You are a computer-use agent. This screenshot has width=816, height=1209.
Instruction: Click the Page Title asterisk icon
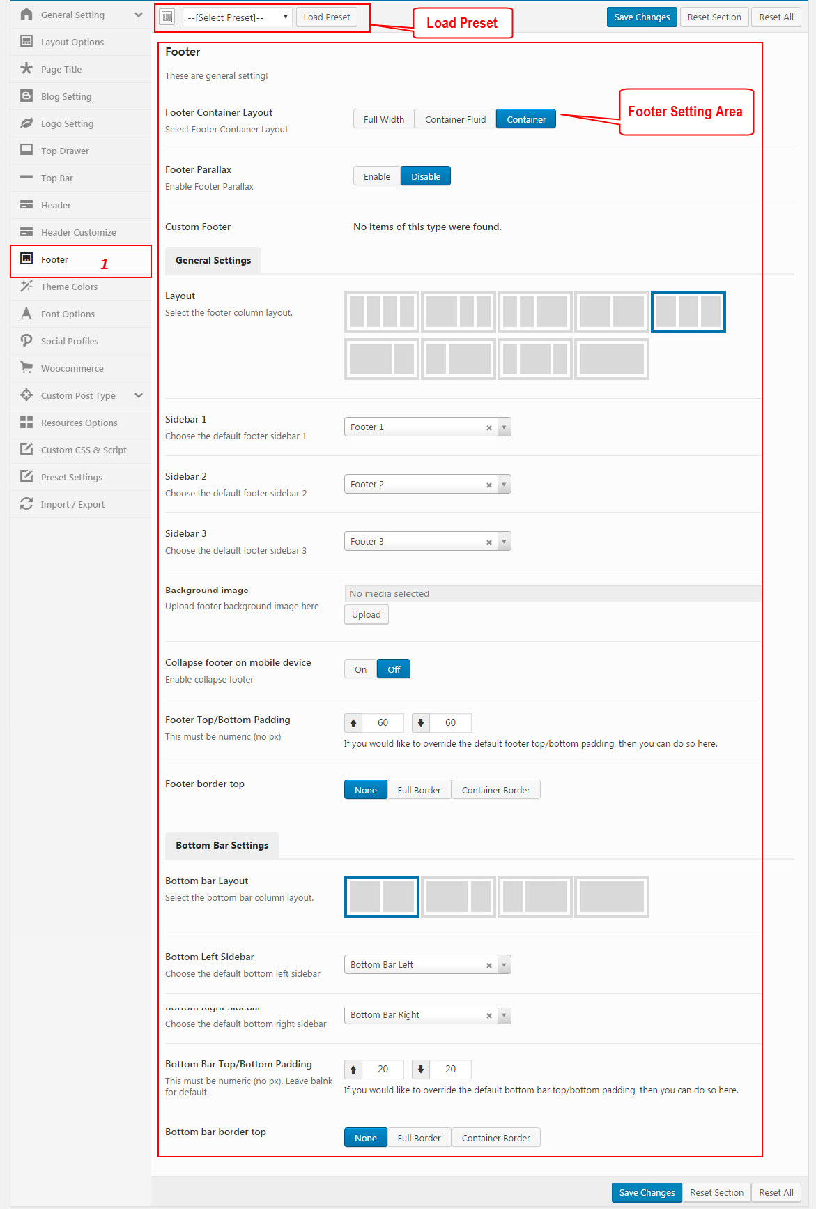[x=26, y=68]
